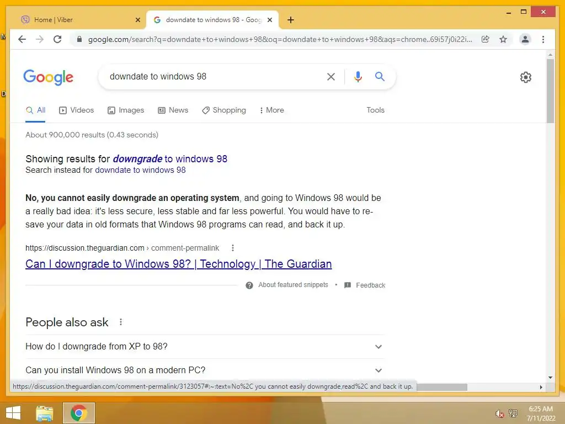Click the network tray icon
The image size is (565, 424).
[513, 413]
